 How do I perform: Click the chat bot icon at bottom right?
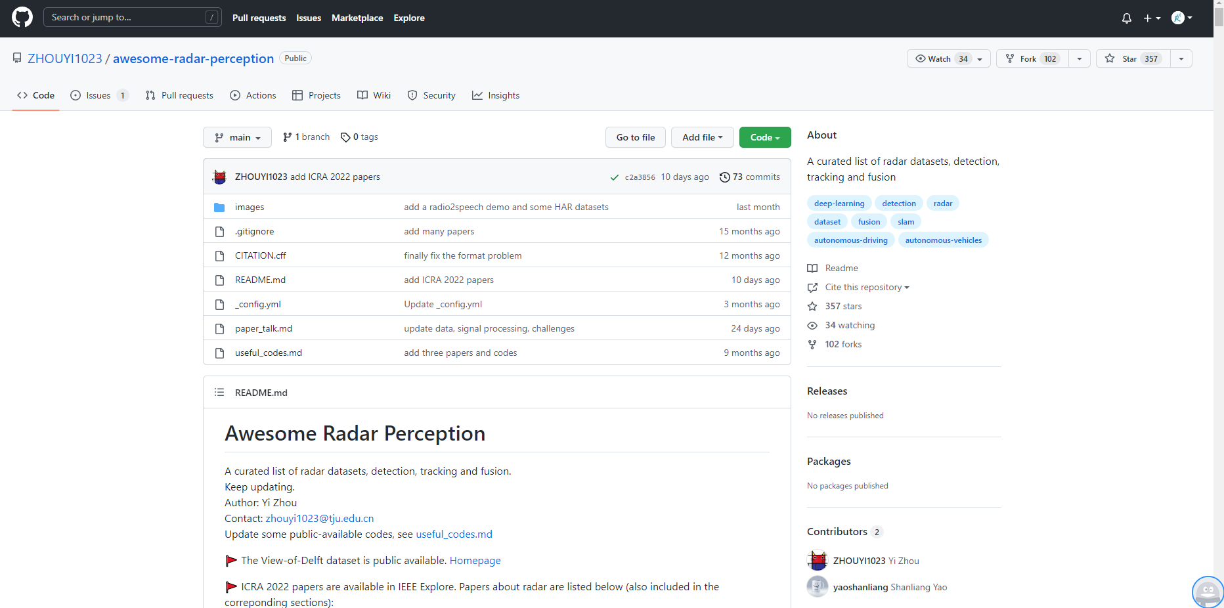click(1208, 592)
